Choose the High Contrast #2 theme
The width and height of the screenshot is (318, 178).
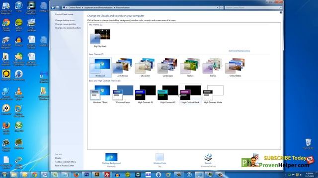tap(168, 94)
